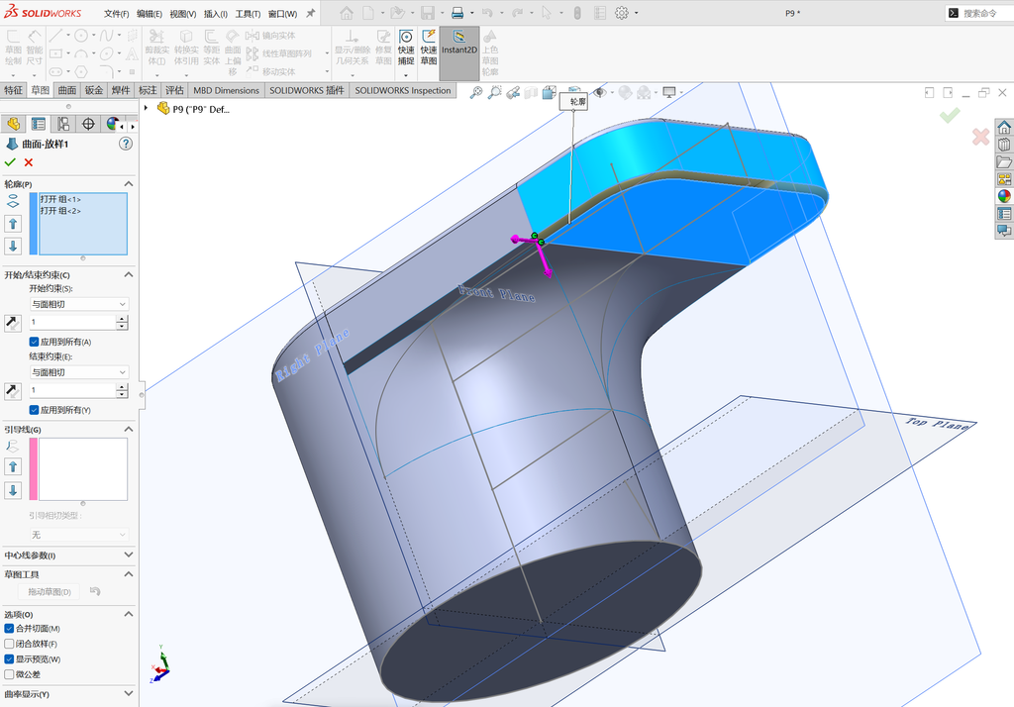
Task: Open the 插入(I) menu
Action: tap(215, 14)
